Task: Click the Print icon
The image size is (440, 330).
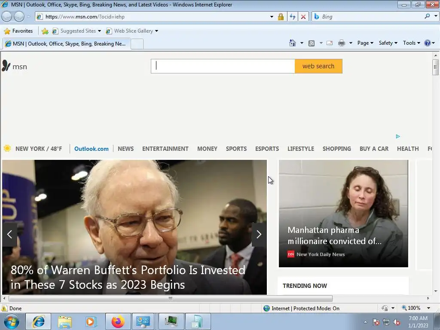Action: (x=342, y=43)
